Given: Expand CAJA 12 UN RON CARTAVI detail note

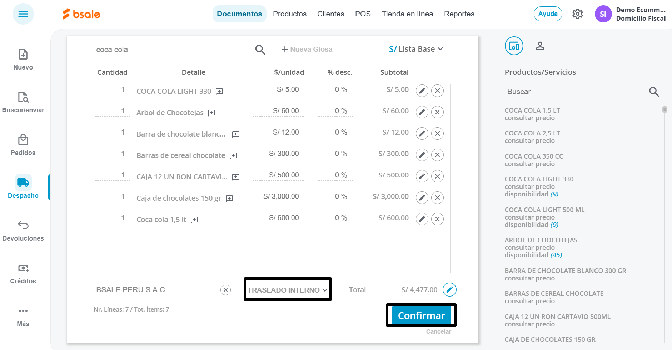Looking at the screenshot, I should click(236, 177).
